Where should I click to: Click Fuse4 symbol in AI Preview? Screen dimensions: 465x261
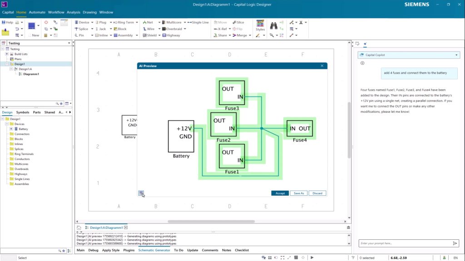[x=300, y=128]
